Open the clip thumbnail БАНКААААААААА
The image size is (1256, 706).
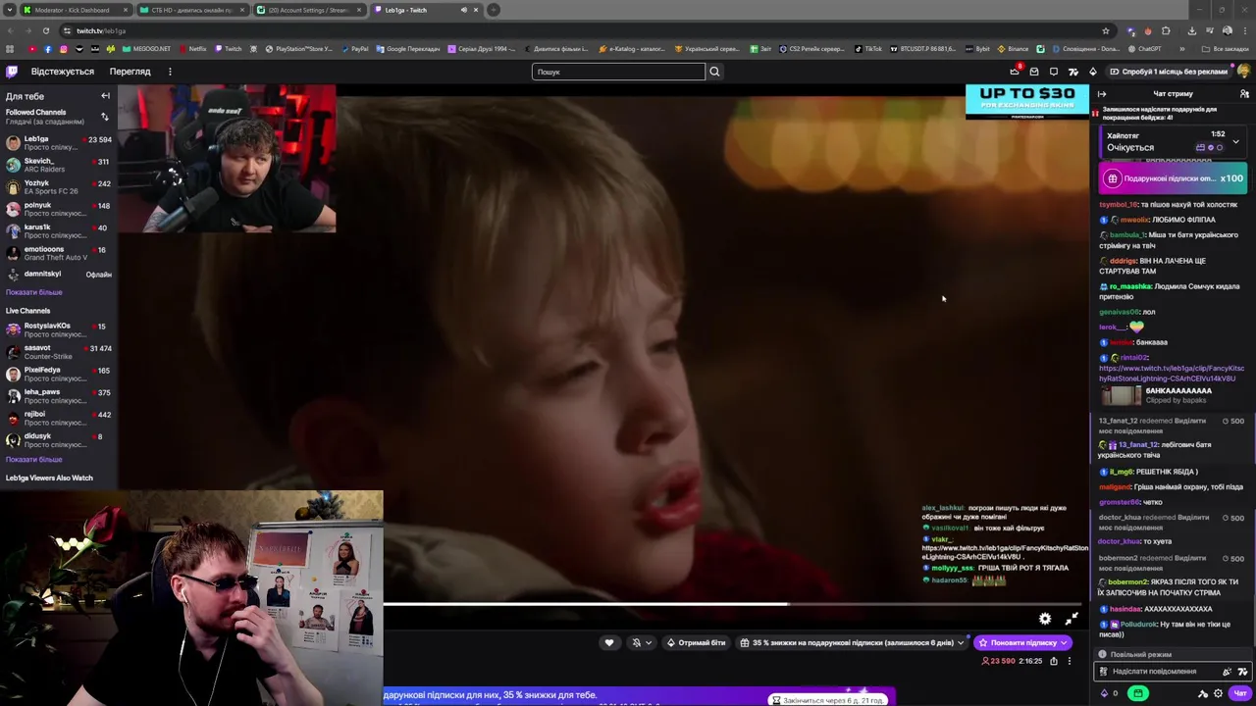pyautogui.click(x=1122, y=395)
